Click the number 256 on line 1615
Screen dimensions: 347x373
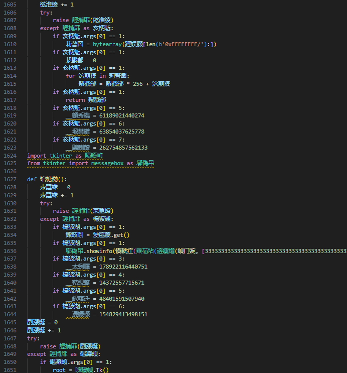(x=137, y=84)
